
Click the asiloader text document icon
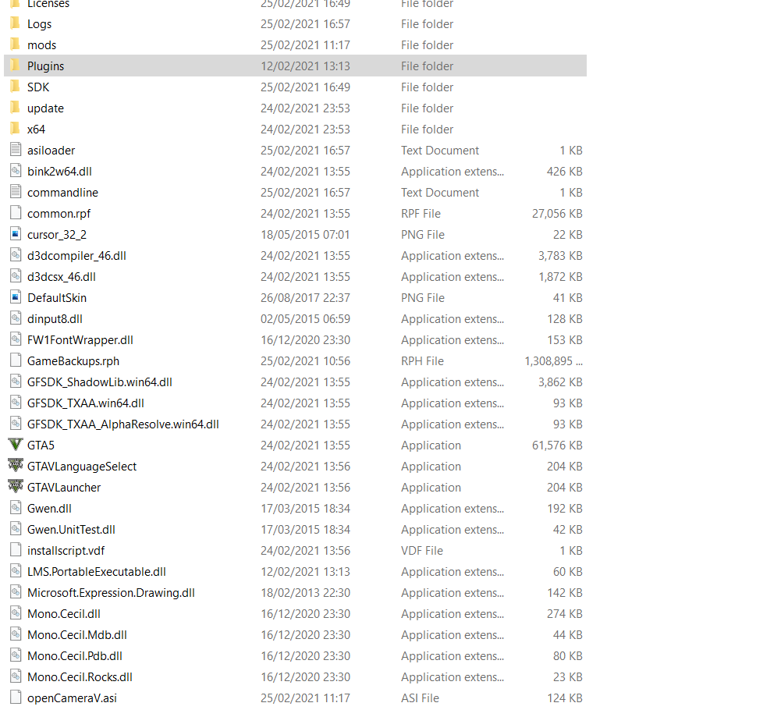click(16, 150)
